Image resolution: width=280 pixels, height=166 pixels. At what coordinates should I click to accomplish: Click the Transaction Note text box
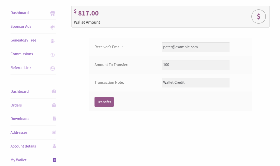click(x=196, y=82)
